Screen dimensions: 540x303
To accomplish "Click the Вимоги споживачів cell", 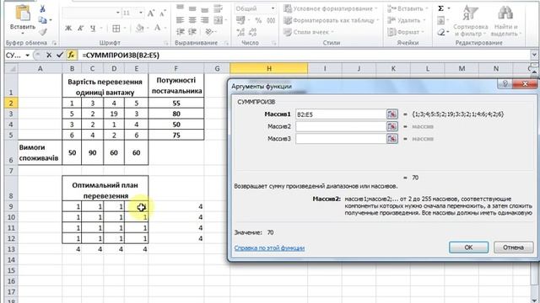I will [40, 152].
